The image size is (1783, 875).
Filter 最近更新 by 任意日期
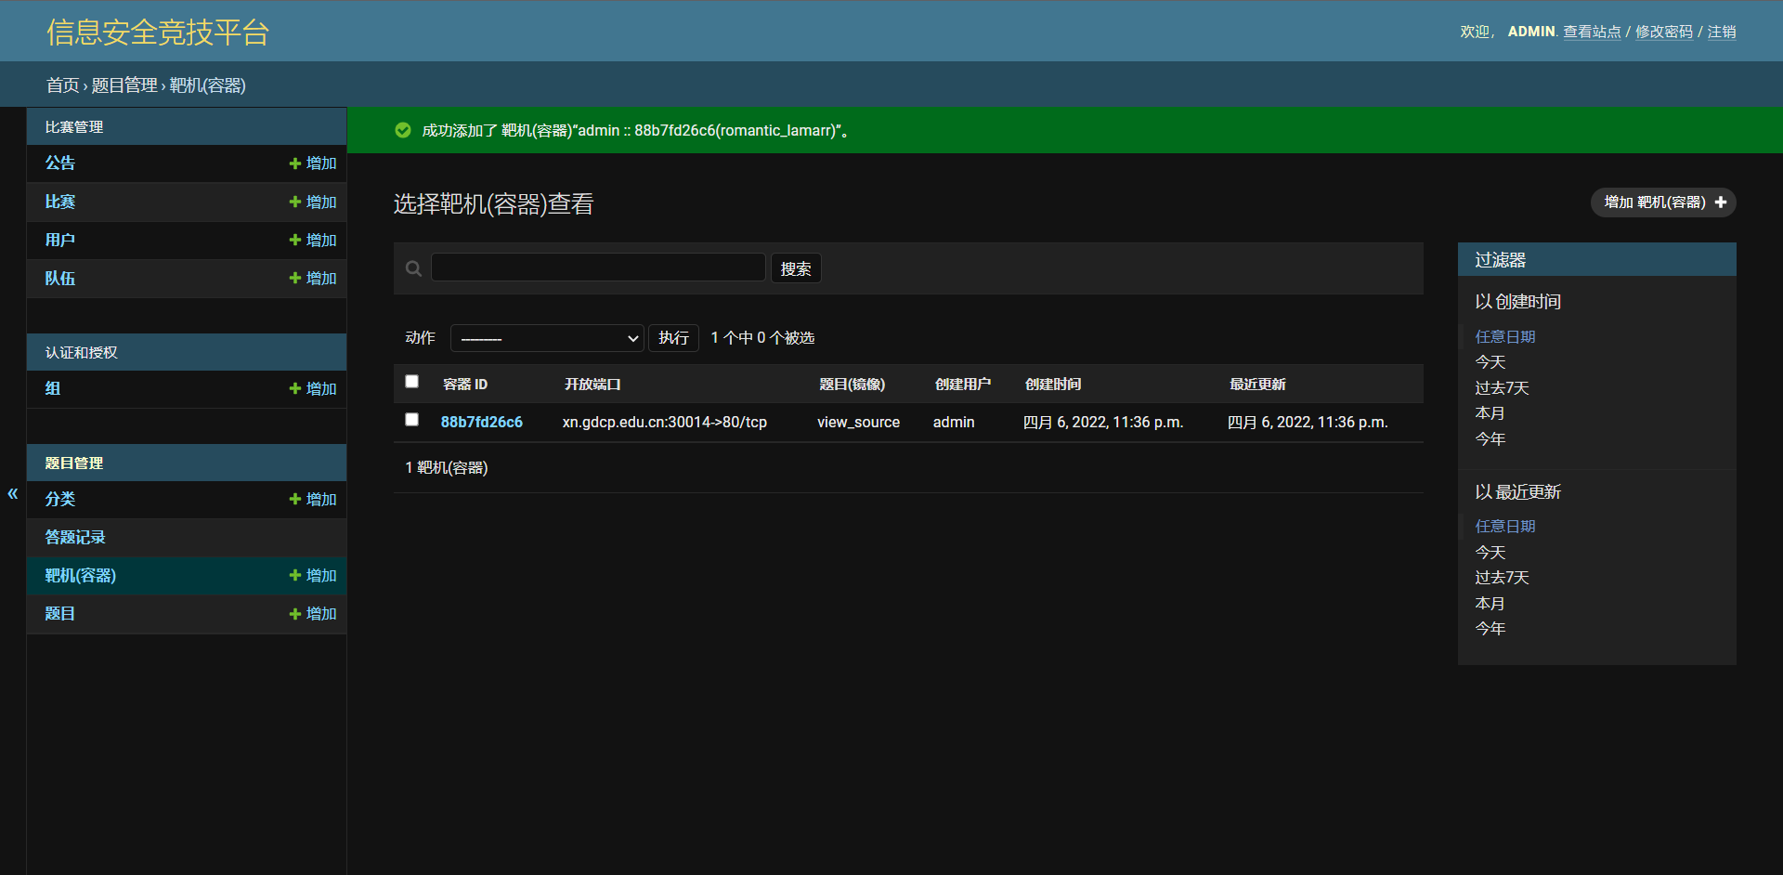coord(1505,527)
